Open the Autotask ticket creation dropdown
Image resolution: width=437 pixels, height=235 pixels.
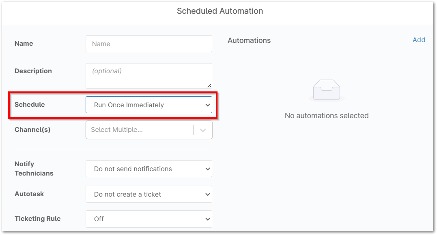149,194
